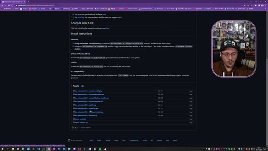Open Privacy footer link
This screenshot has width=268, height=151.
(99, 141)
